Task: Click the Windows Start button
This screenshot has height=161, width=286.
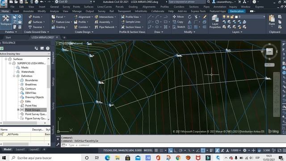Action: tap(4, 157)
